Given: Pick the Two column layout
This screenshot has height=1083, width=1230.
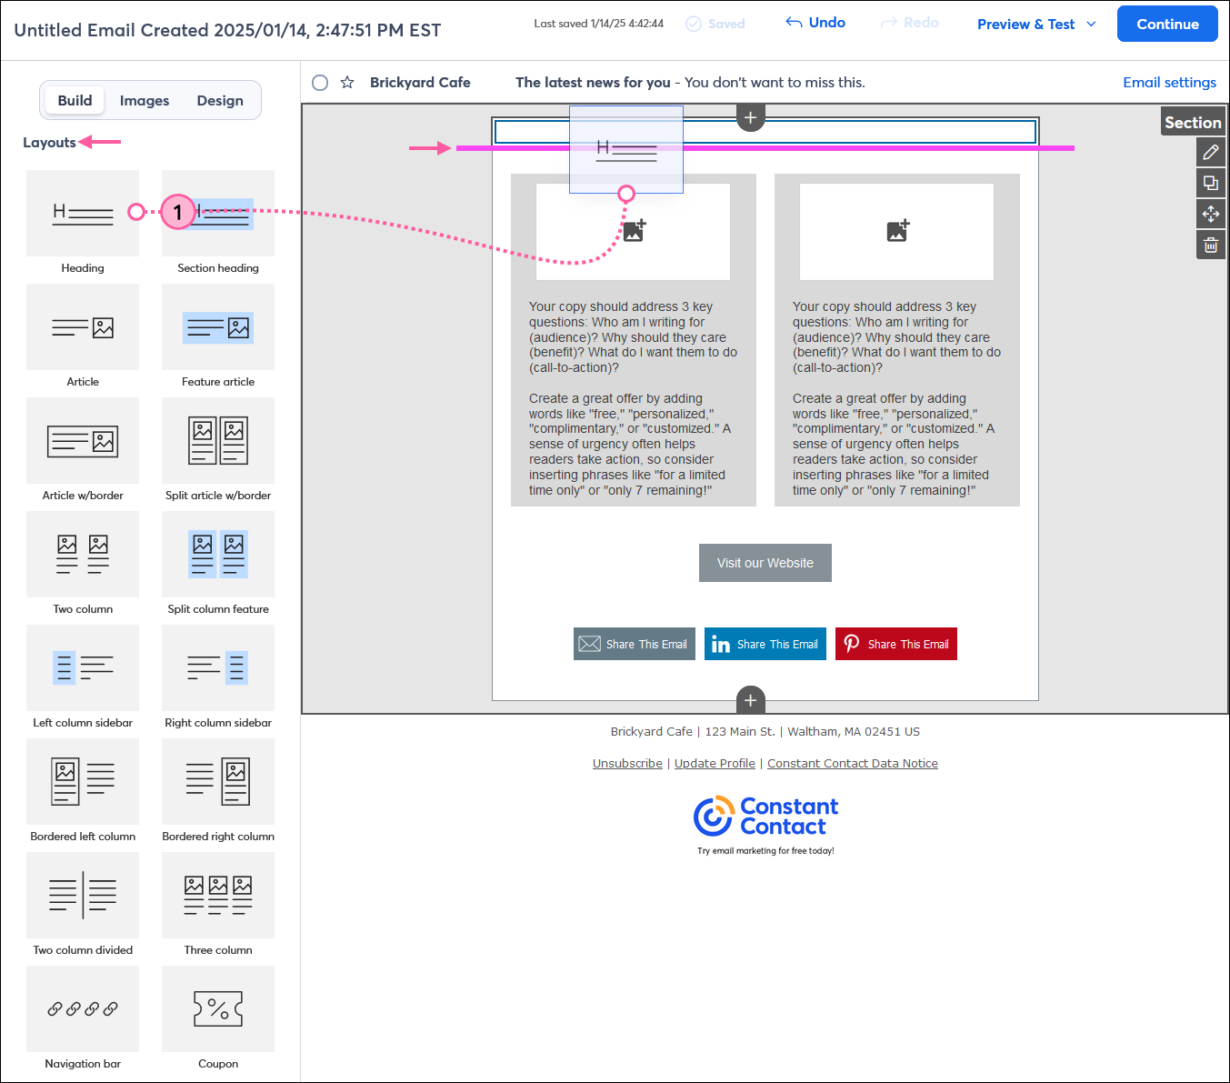Looking at the screenshot, I should pos(83,555).
